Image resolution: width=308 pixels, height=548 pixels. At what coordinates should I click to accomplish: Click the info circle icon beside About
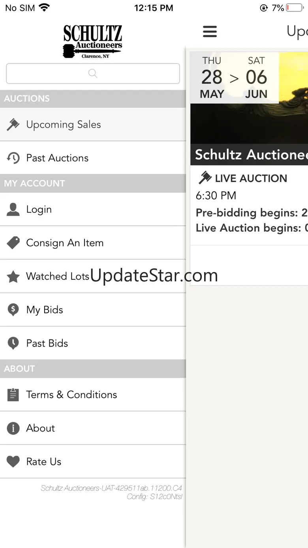tap(13, 428)
